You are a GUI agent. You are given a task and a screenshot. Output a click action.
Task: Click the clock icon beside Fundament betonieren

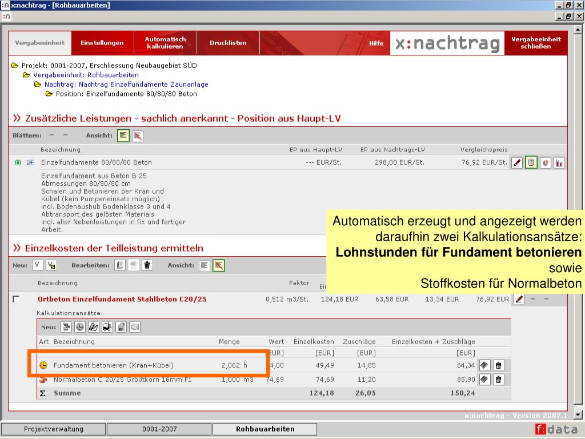point(43,365)
